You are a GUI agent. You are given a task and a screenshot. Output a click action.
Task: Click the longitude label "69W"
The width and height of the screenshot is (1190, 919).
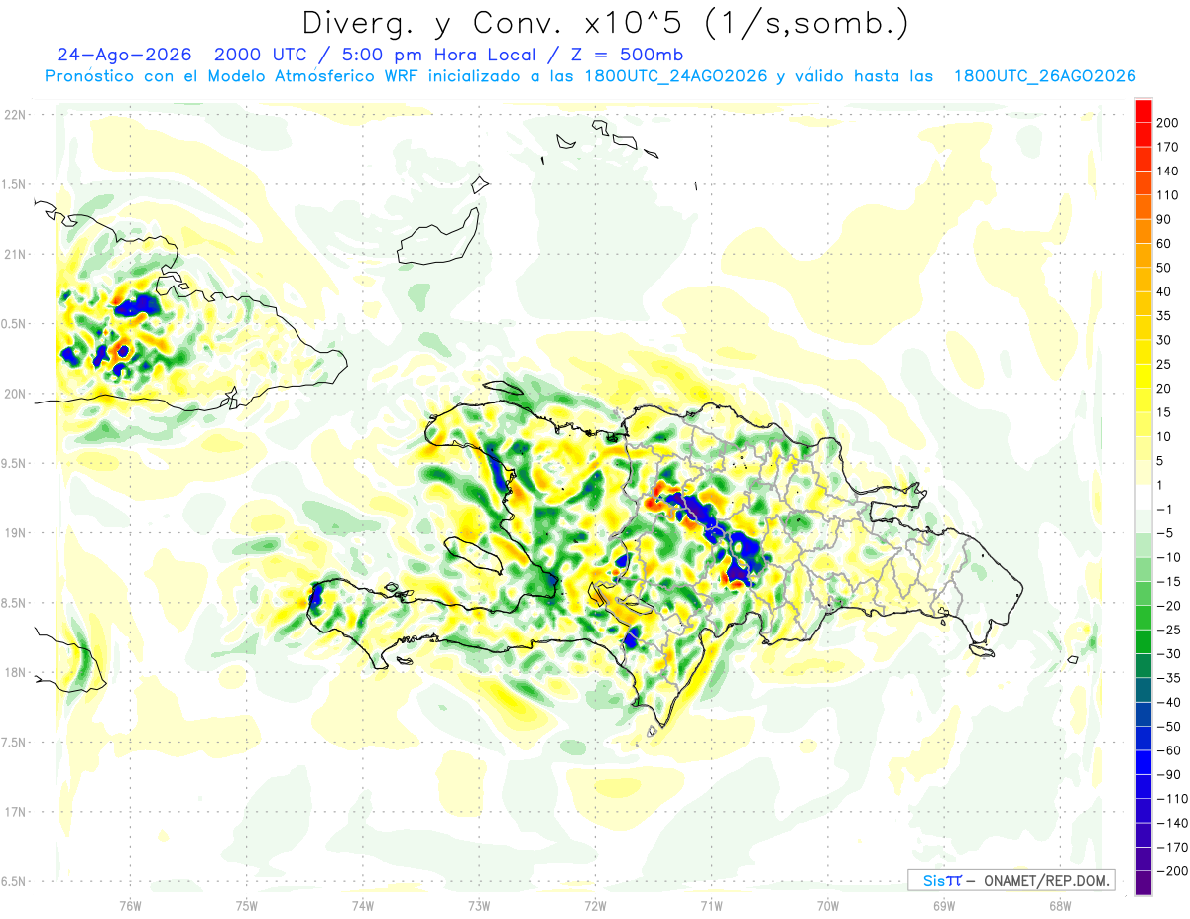[x=943, y=906]
